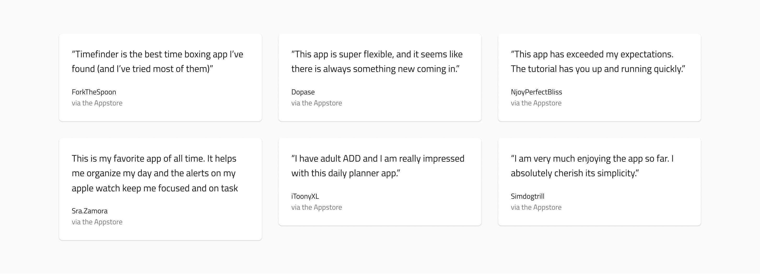Image resolution: width=760 pixels, height=274 pixels.
Task: Select the favorite app of all time quote
Action: coord(155,173)
